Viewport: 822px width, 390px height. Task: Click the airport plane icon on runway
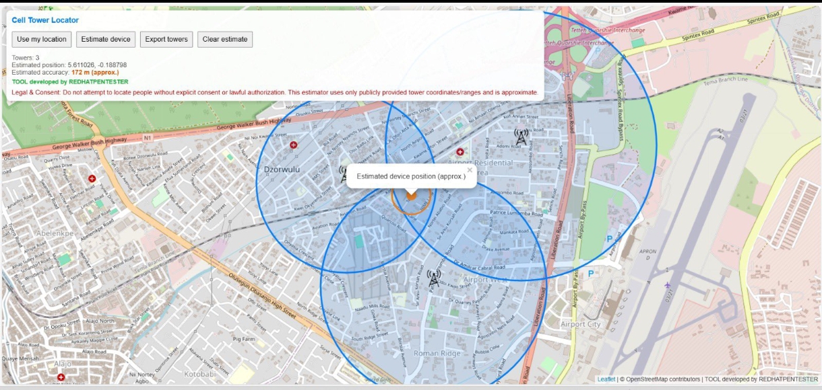(667, 285)
